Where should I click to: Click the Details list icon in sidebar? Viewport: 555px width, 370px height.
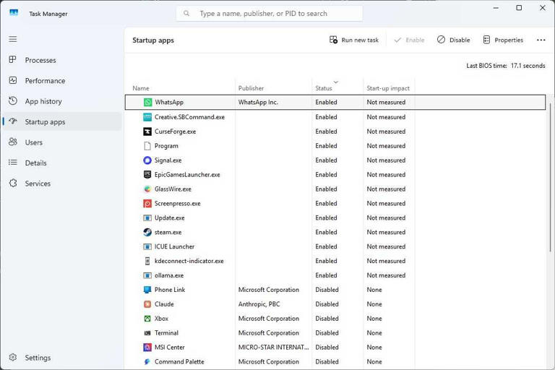[x=13, y=163]
